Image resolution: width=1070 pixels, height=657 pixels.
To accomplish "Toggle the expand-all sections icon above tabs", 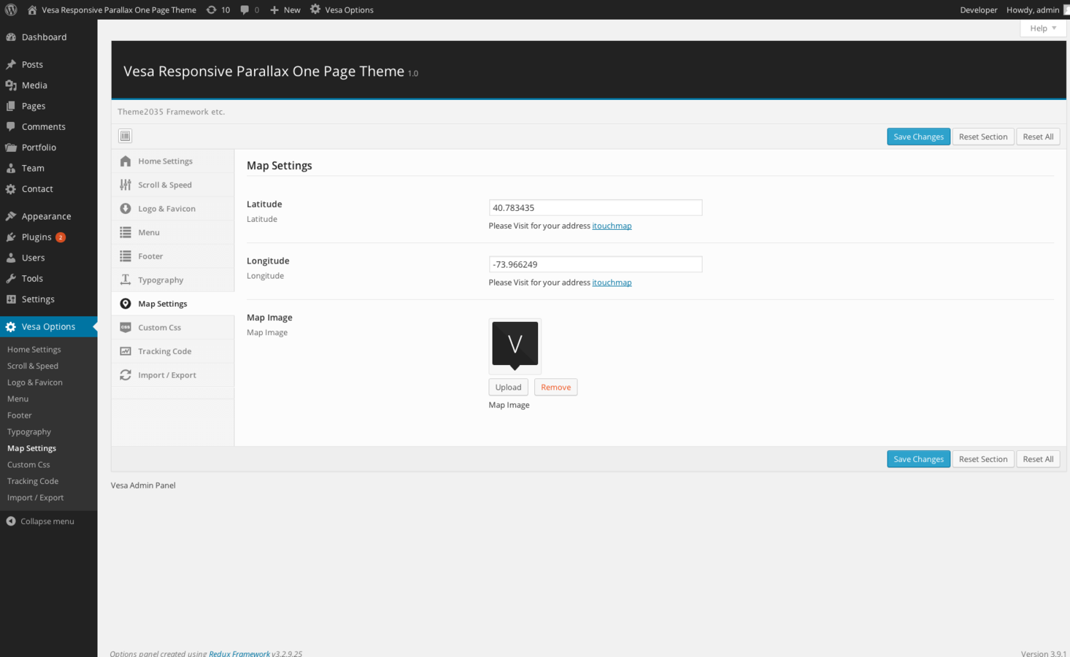I will (x=126, y=136).
